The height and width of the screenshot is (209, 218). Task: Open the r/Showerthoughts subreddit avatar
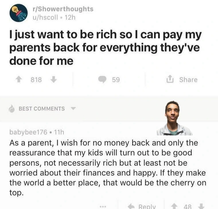[x=18, y=13]
